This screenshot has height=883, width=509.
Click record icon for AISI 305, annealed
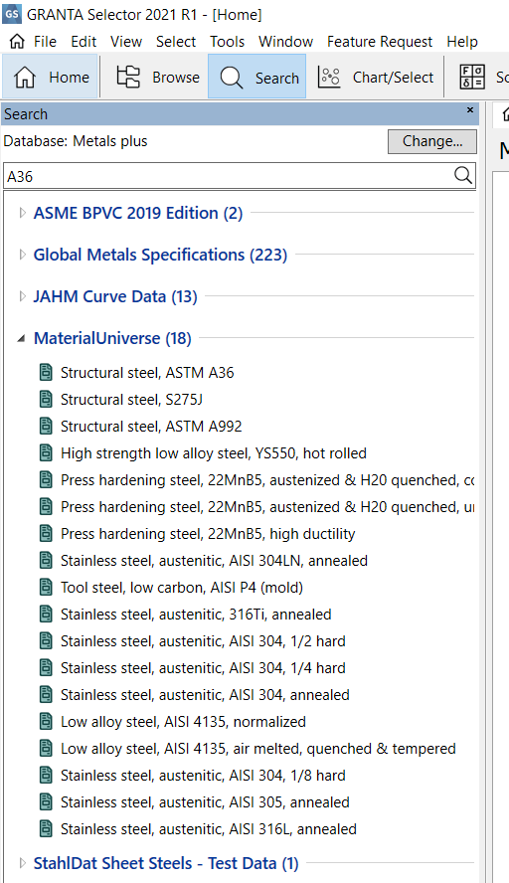click(x=46, y=802)
